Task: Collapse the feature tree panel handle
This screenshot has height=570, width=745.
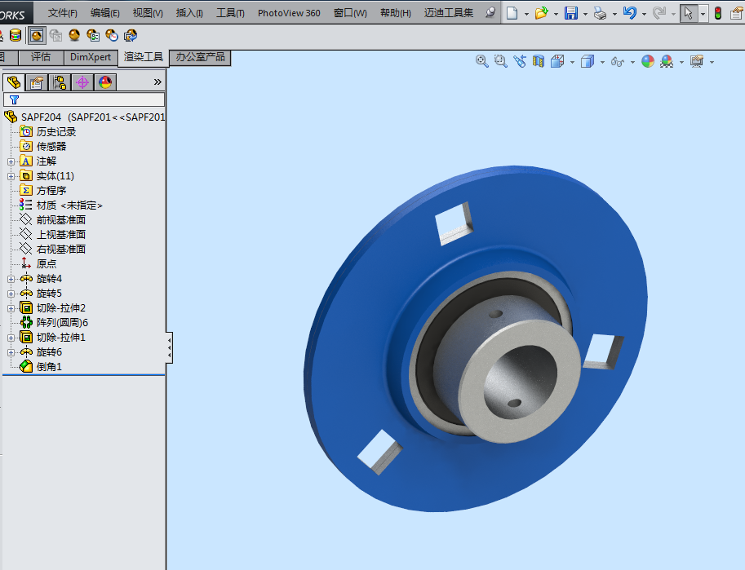Action: [169, 347]
